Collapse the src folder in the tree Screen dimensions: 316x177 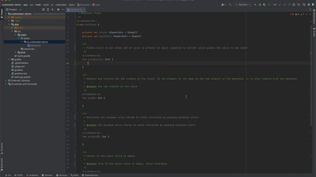[12, 31]
